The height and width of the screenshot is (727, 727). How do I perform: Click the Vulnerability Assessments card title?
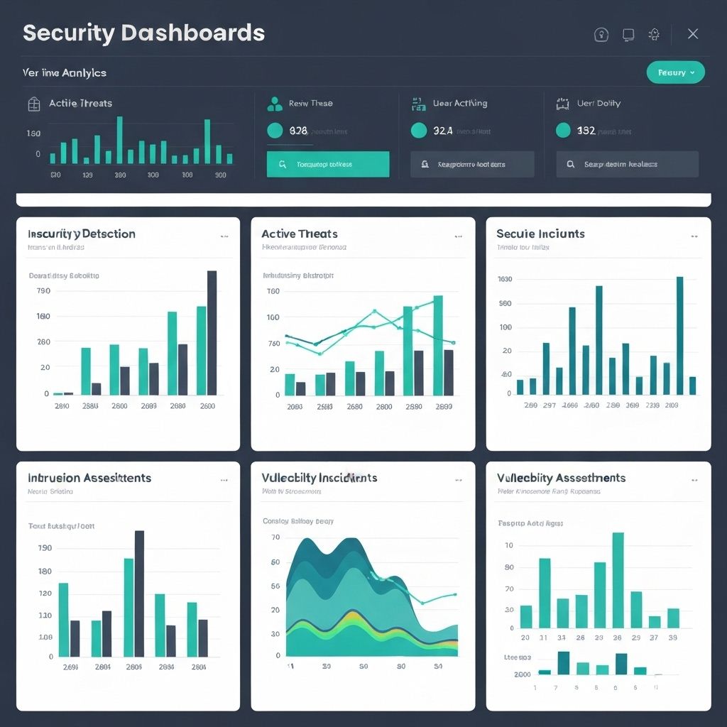(x=561, y=478)
